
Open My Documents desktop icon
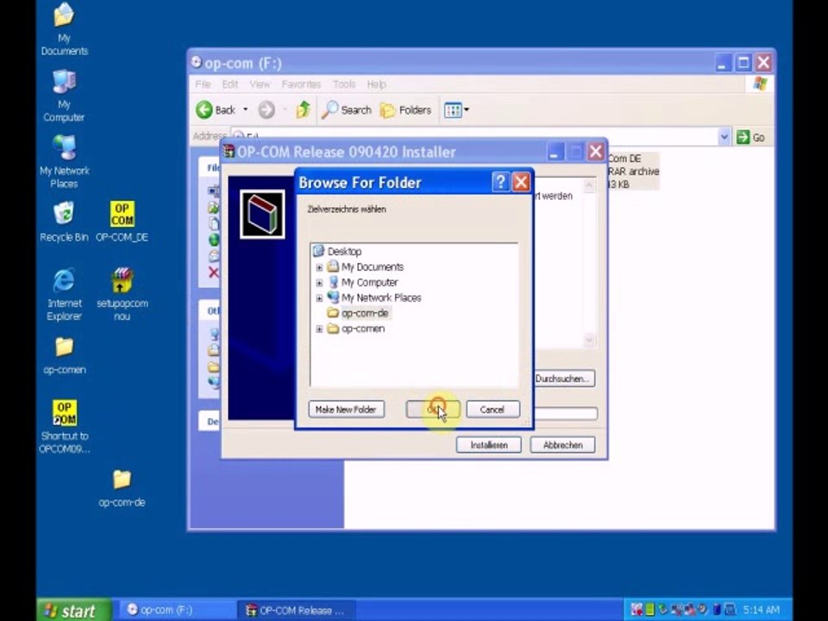63,28
